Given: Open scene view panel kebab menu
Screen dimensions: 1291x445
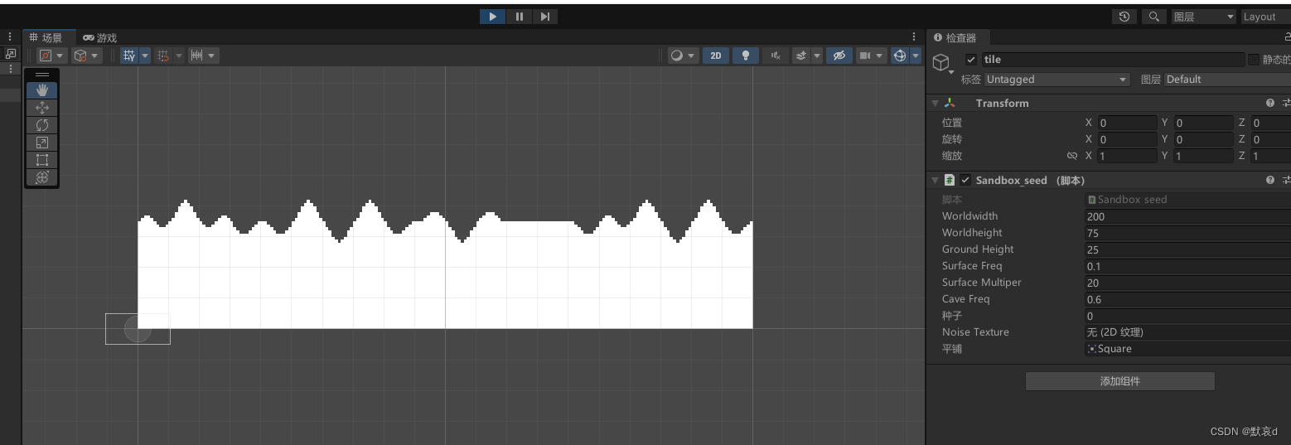Looking at the screenshot, I should click(x=914, y=37).
